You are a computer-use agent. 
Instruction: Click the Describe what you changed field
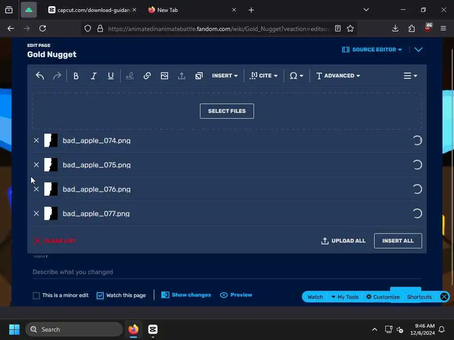point(227,272)
